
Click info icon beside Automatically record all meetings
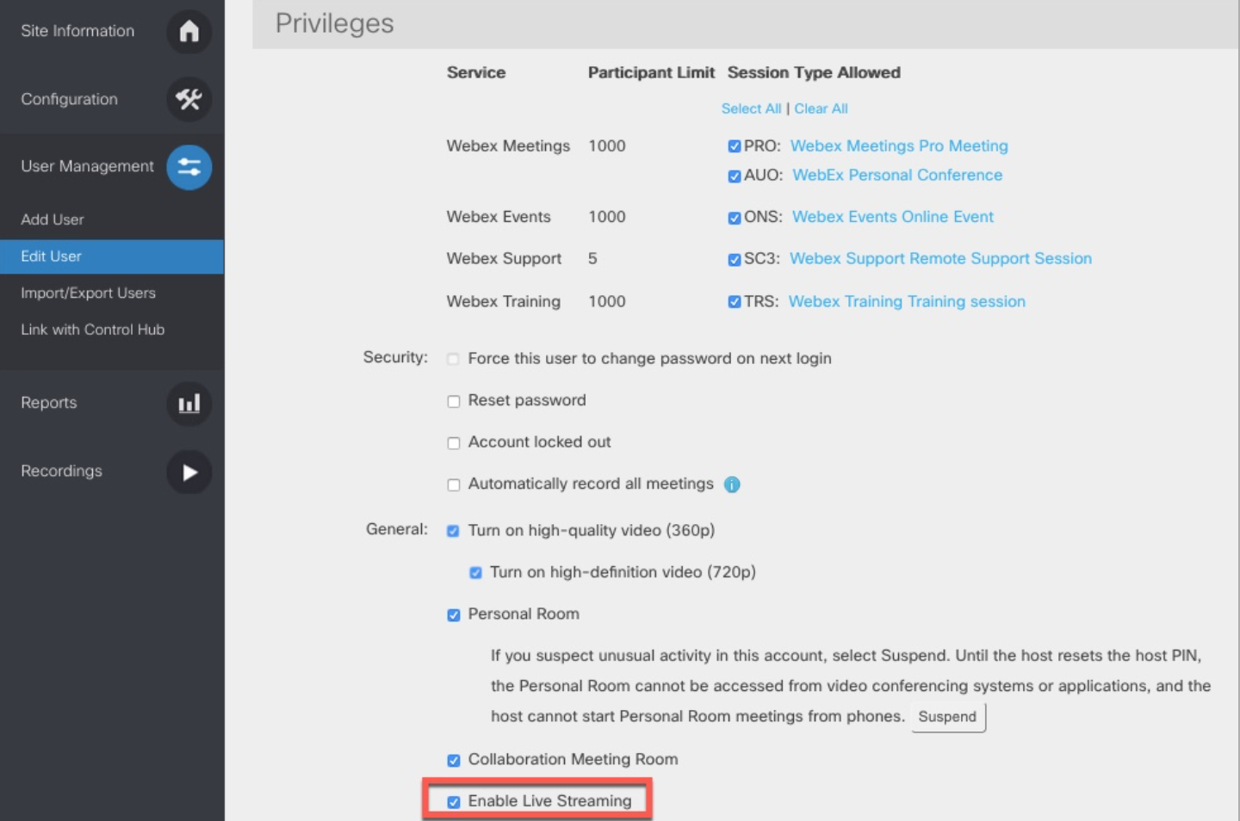[732, 485]
